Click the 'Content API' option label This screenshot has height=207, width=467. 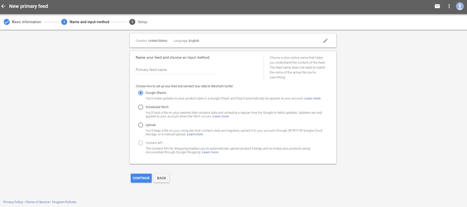pos(154,143)
